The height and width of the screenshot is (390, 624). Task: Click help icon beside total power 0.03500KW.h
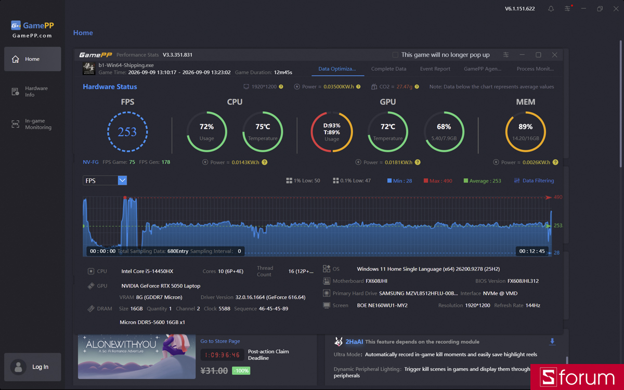(358, 87)
